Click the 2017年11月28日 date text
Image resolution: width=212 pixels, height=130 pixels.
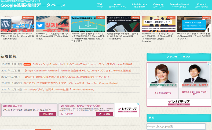(12, 89)
